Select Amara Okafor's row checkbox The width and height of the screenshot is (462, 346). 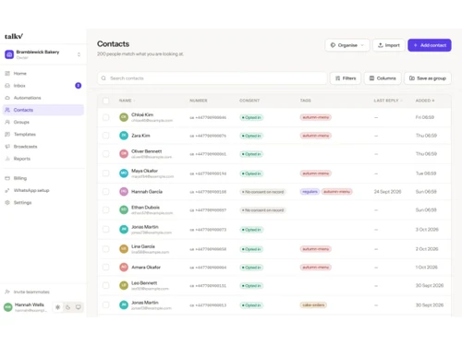pyautogui.click(x=105, y=267)
